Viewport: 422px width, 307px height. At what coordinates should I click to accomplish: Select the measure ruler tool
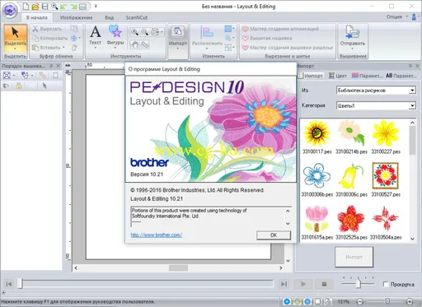coord(144,44)
